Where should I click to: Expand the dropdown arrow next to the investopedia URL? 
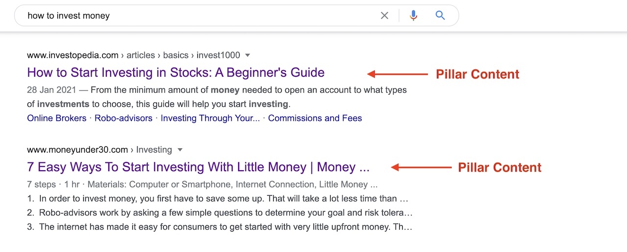pos(247,55)
